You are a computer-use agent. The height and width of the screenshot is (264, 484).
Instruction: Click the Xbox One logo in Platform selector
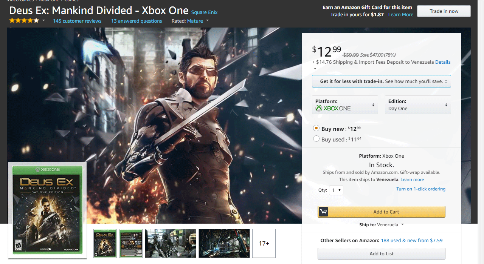333,108
